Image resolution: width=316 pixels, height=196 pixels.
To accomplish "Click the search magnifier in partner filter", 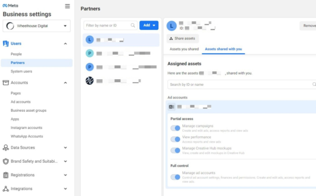I will coord(133,26).
